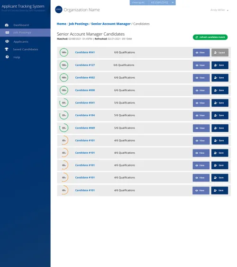The image size is (237, 267).
Task: Click 5/6 Qualifications for Candidate #069
Action: pos(125,128)
